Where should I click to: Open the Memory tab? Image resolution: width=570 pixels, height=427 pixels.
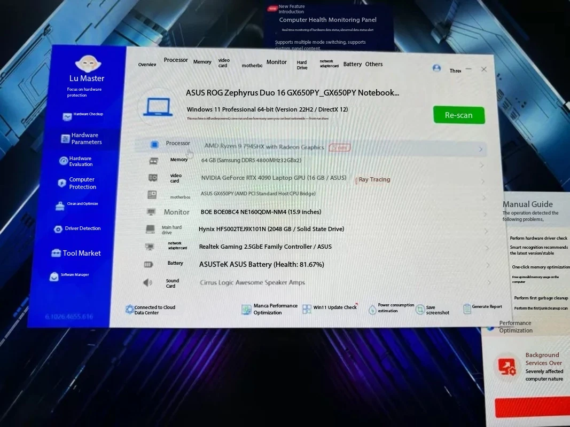[x=202, y=62]
